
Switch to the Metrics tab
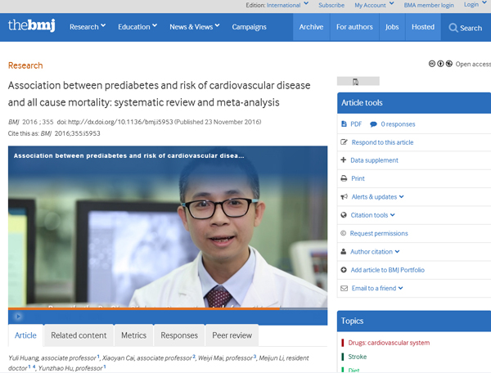(133, 335)
